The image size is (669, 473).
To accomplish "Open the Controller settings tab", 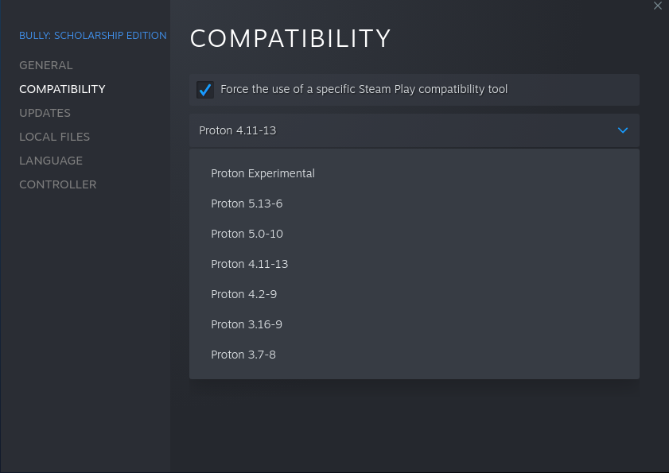I will [57, 184].
